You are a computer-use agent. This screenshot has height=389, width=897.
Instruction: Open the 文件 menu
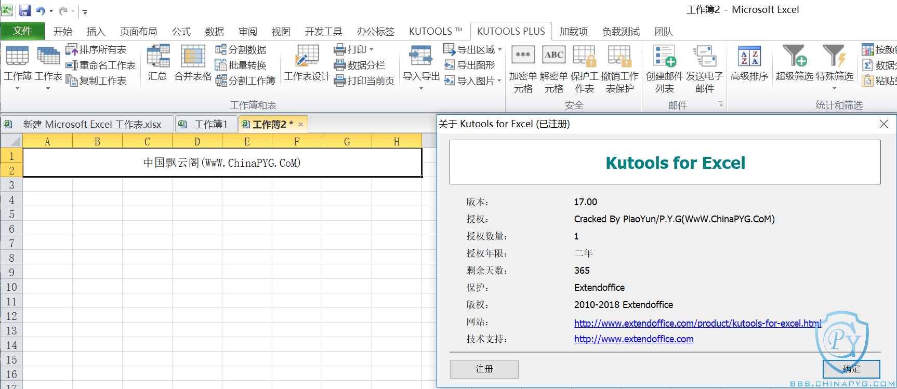(x=22, y=31)
